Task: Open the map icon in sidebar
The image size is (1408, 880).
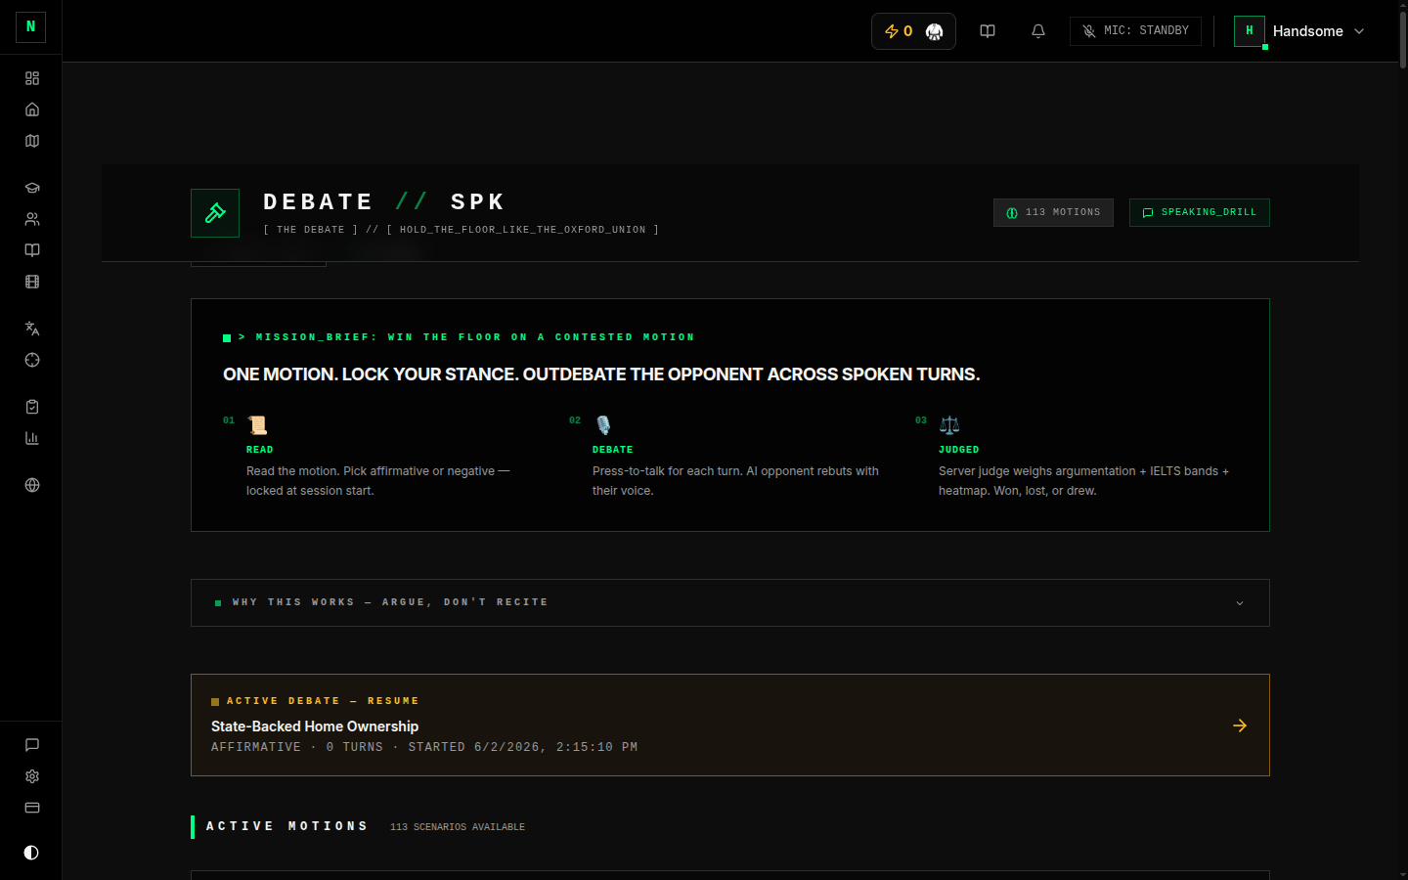Action: (x=32, y=141)
